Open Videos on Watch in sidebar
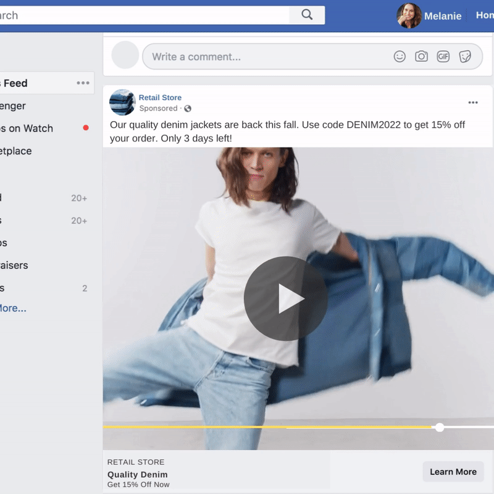Image resolution: width=494 pixels, height=494 pixels. tap(27, 128)
